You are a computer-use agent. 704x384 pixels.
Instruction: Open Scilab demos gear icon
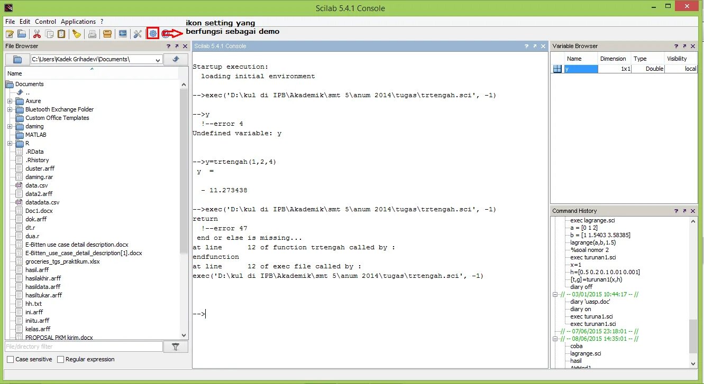pyautogui.click(x=153, y=34)
